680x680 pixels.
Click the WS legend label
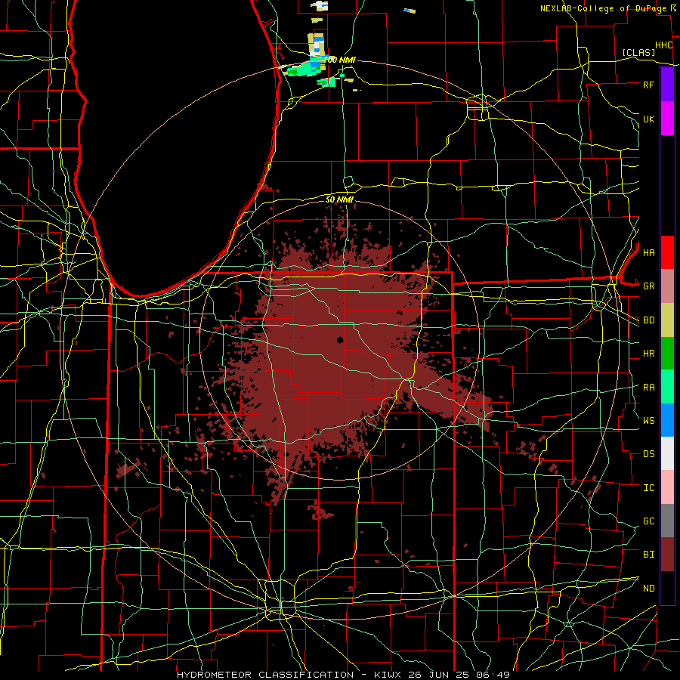648,420
